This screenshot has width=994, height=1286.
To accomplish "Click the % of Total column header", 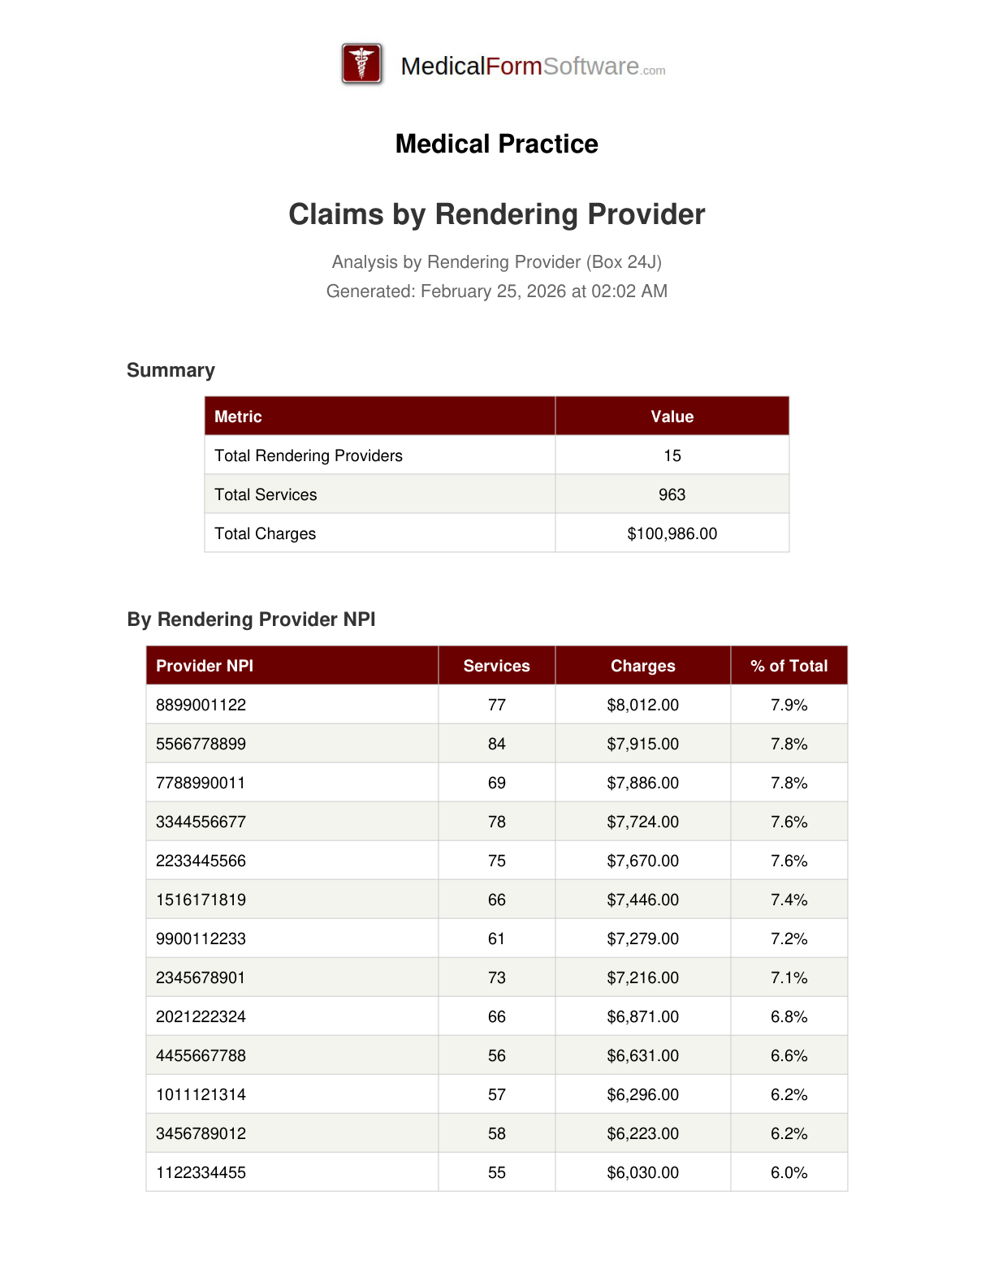I will point(789,666).
